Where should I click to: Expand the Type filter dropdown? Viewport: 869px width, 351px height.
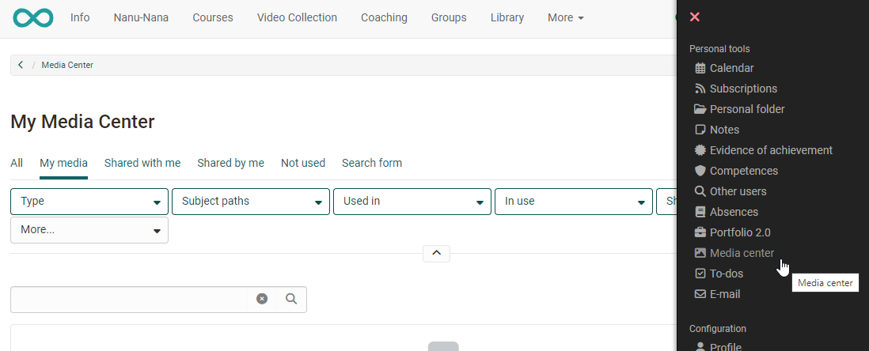coord(89,202)
